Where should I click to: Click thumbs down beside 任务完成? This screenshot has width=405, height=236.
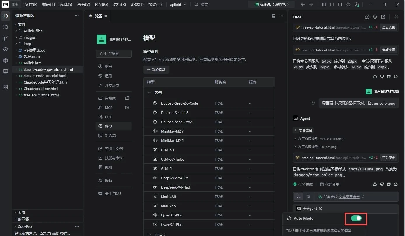(x=382, y=184)
